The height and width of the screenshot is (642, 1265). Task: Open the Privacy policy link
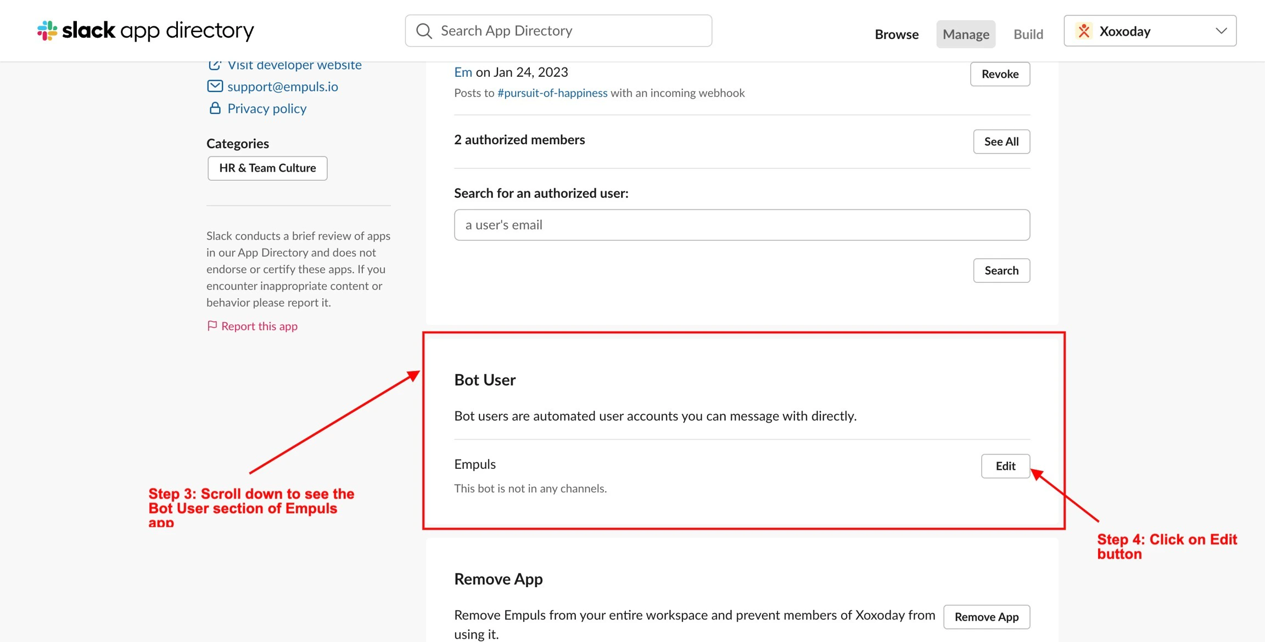[267, 108]
